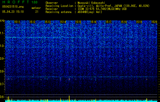This screenshot has height=102, width=160.
Task: Click the tallest yellow power spike at bottom
Action: 69,99
